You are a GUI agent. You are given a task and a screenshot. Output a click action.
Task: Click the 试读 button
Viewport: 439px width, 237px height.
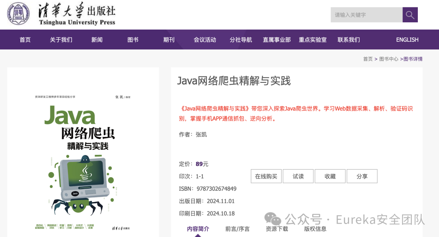[298, 177]
